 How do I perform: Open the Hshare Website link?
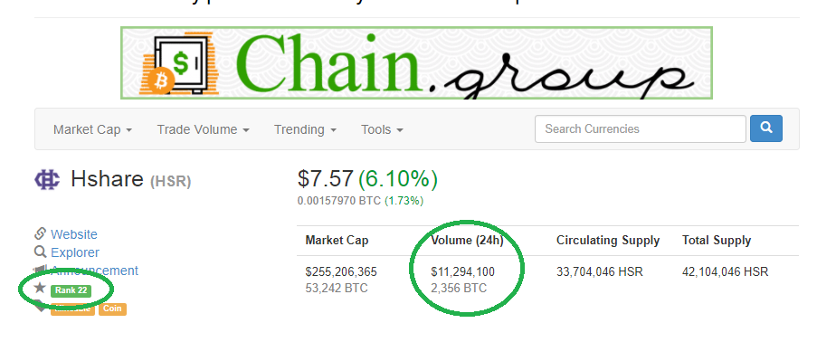[74, 234]
